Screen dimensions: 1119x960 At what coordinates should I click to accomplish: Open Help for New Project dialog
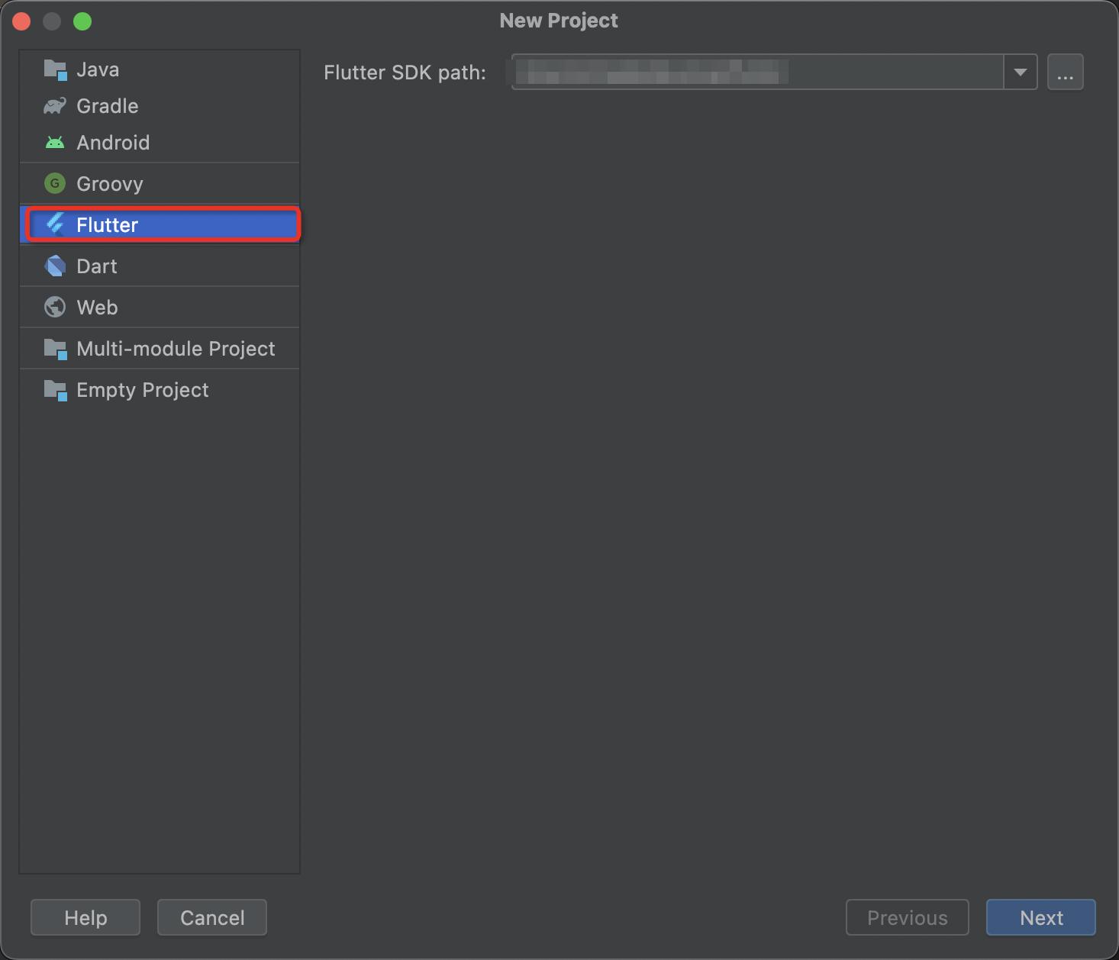pyautogui.click(x=85, y=917)
